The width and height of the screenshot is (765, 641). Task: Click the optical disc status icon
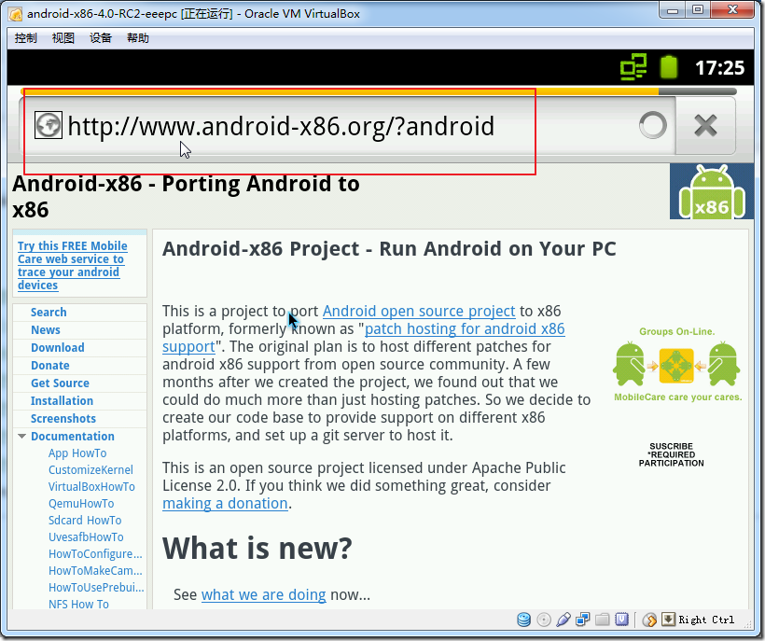click(544, 620)
